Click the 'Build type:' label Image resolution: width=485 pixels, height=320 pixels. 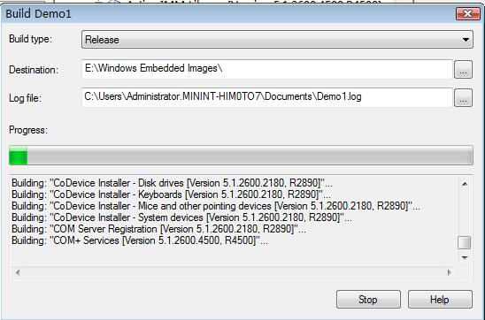[30, 39]
